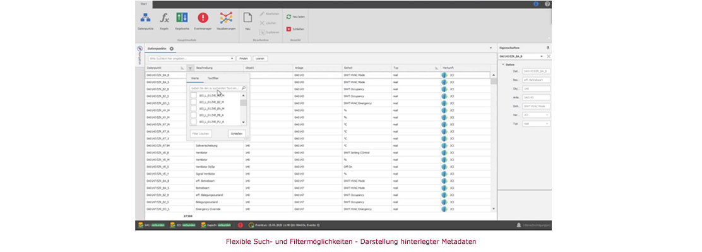Select the Signal Ventilator cell
Screen dimensions: 702x252
[x=219, y=174]
